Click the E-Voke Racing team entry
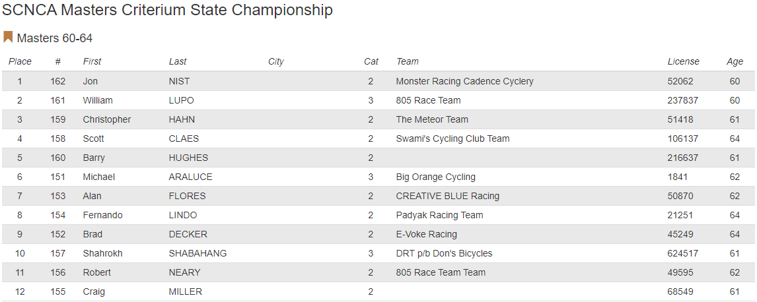The height and width of the screenshot is (302, 757). (426, 234)
